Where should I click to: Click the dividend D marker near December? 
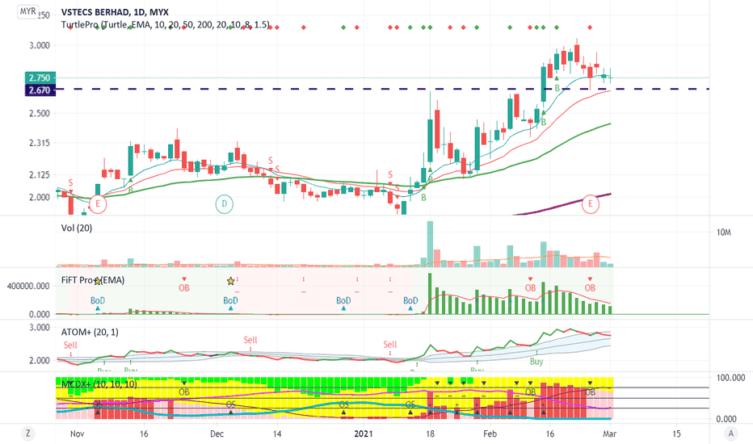tap(225, 204)
